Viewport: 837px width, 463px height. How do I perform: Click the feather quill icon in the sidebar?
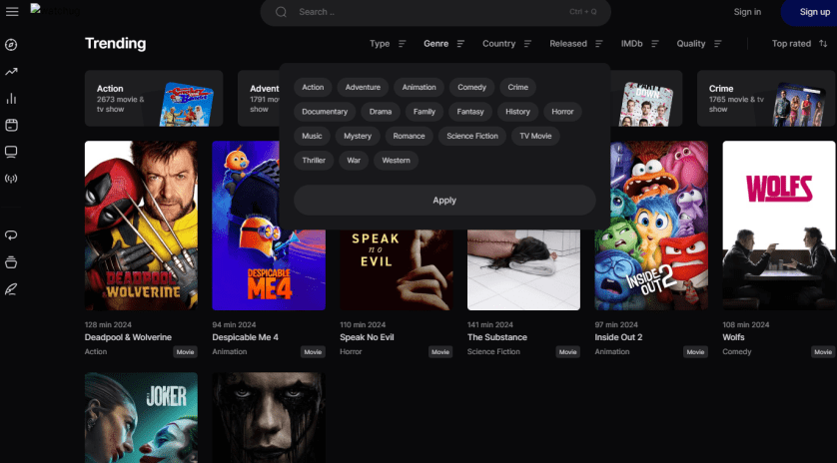(x=12, y=289)
